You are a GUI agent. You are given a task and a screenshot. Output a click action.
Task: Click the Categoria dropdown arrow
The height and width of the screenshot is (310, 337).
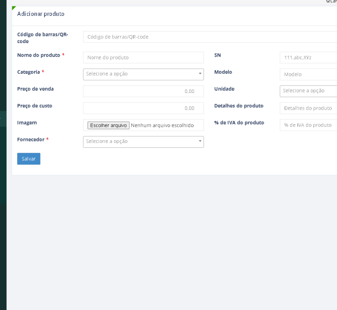(200, 74)
